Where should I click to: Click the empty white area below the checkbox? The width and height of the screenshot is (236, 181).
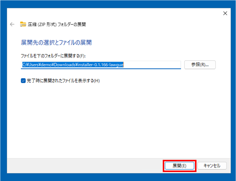pos(116,122)
